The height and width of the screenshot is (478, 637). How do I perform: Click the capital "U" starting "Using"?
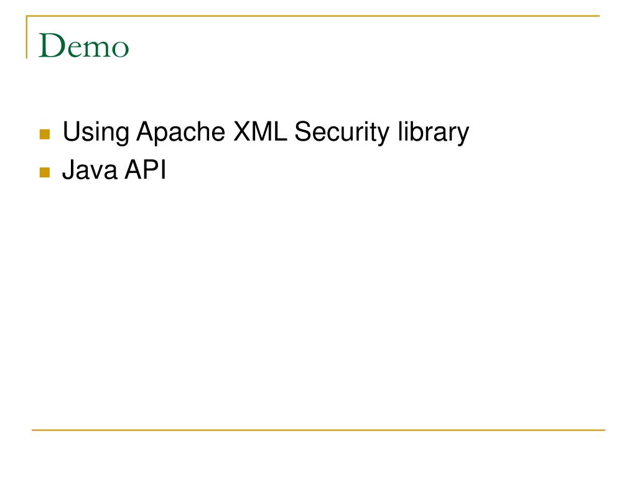point(71,131)
